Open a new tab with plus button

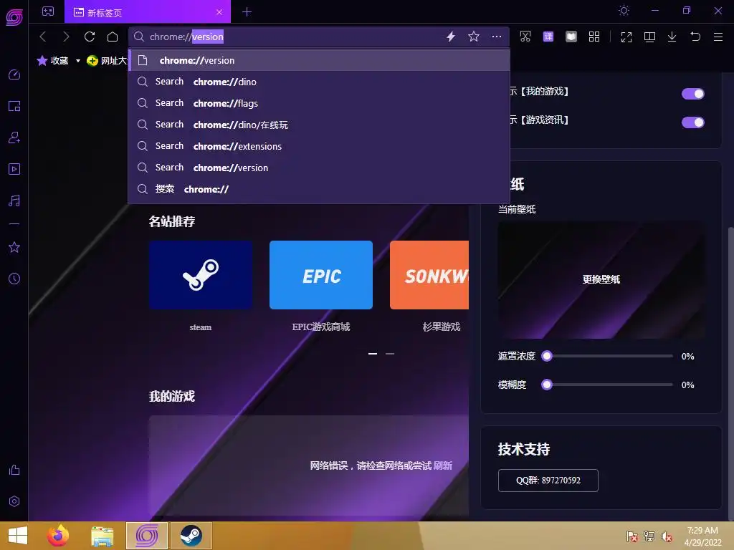coord(247,12)
